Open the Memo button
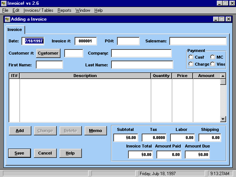The width and height of the screenshot is (236, 177). (96, 131)
